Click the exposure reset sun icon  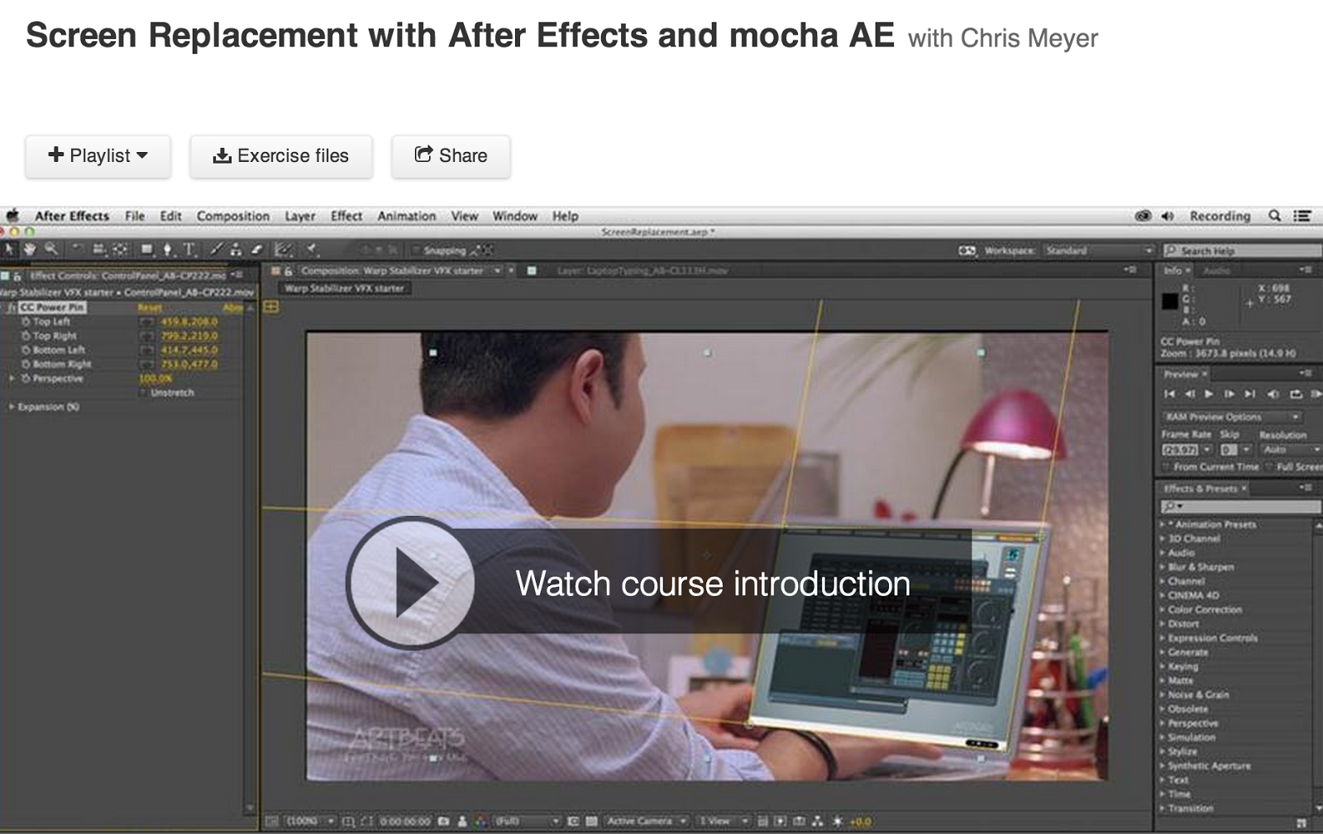[x=837, y=821]
